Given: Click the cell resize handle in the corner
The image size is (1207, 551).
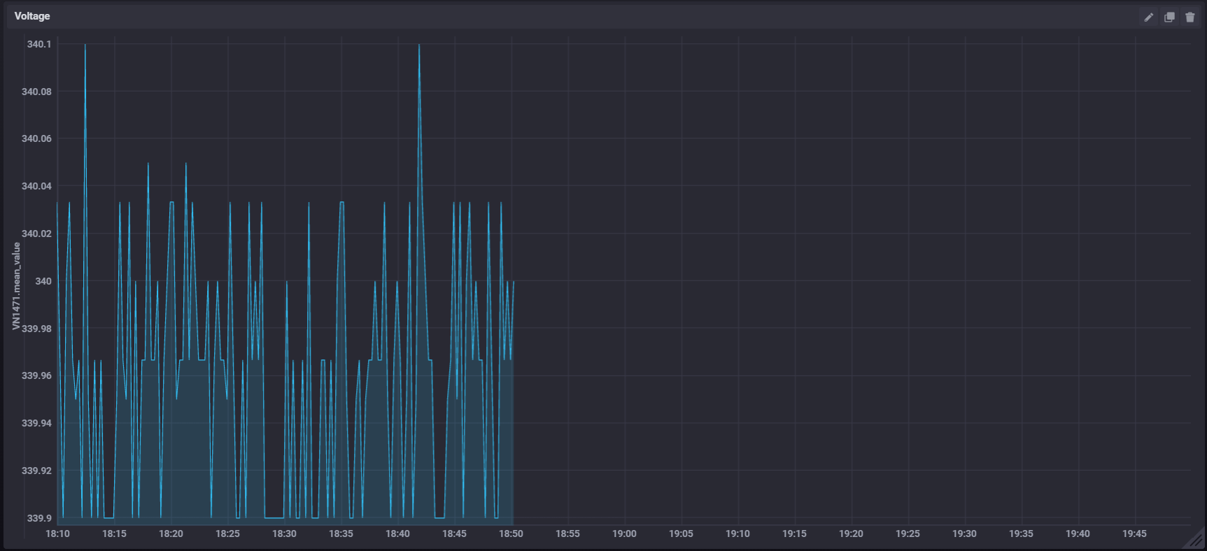Looking at the screenshot, I should [1195, 539].
